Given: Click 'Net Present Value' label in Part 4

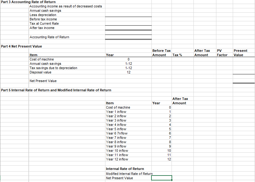Looking at the screenshot, I should [x=43, y=81].
